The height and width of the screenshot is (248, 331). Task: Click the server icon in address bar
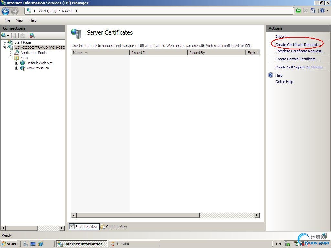(29, 11)
